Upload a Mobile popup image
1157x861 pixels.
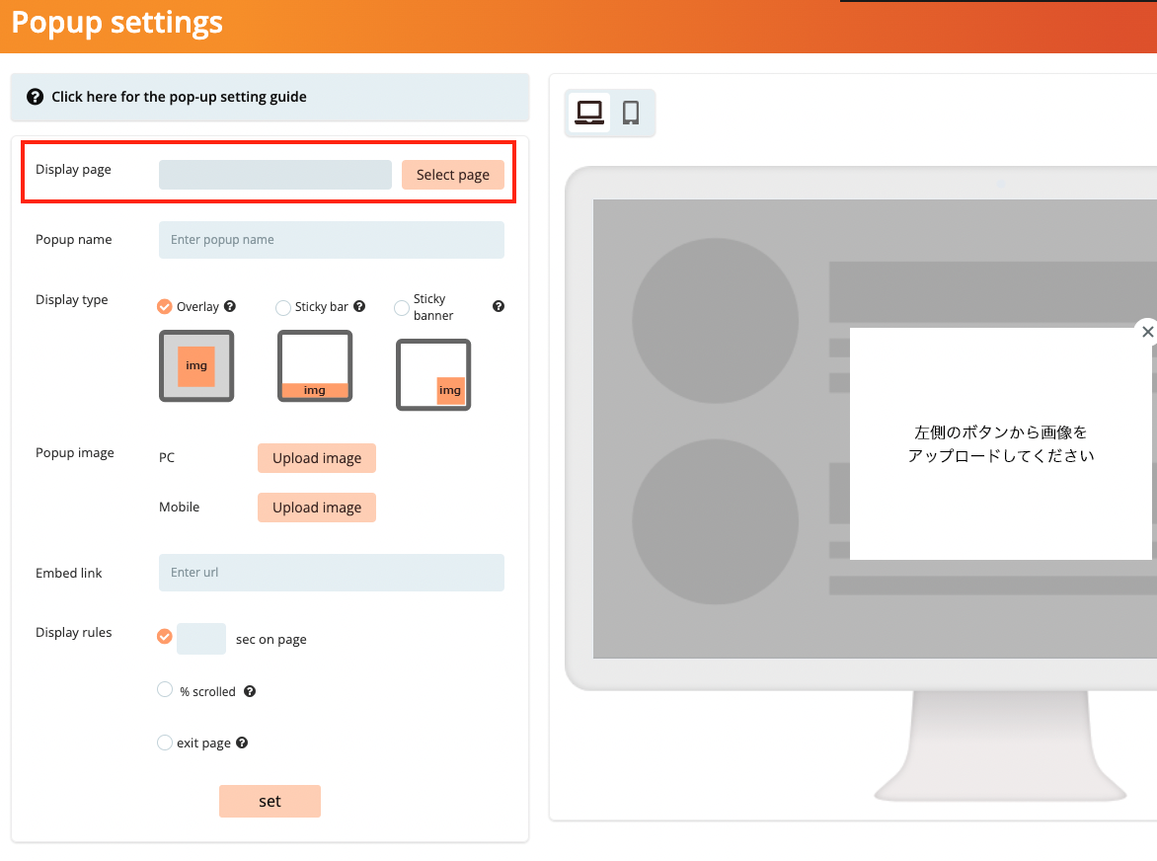point(316,507)
